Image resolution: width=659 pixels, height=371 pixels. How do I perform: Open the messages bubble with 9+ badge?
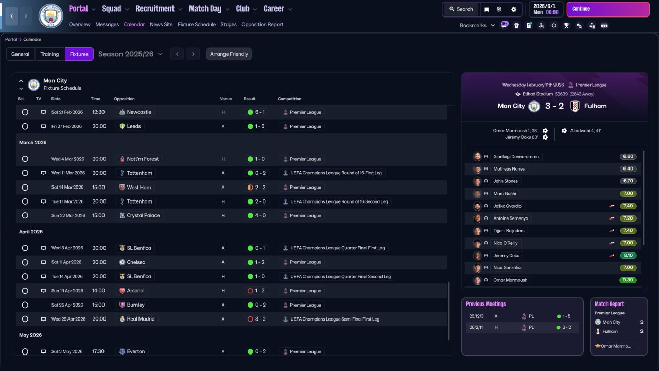click(x=505, y=25)
